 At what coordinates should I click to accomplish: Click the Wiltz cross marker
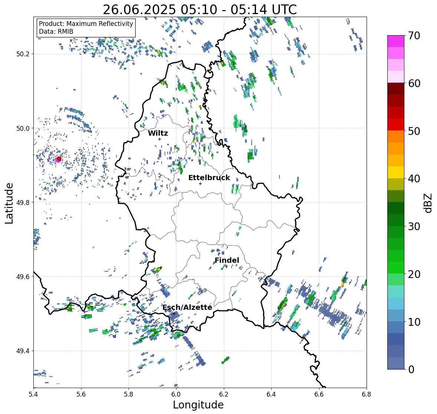(x=159, y=139)
